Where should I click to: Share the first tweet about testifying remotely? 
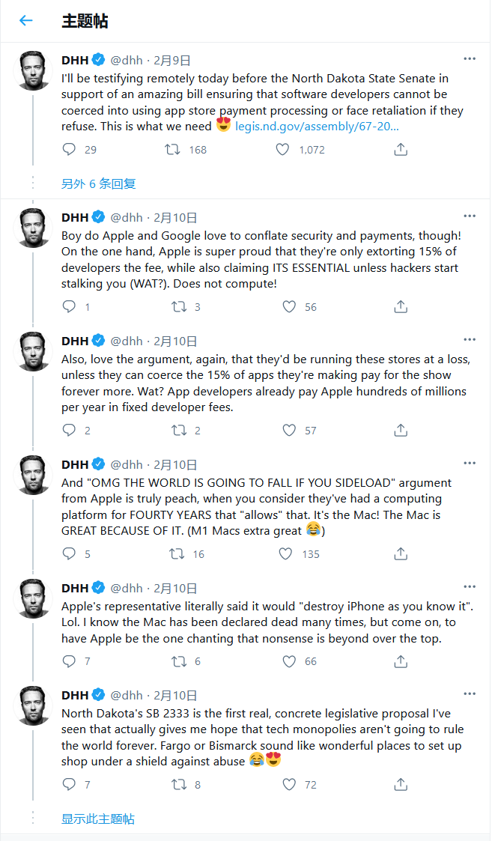tap(401, 150)
